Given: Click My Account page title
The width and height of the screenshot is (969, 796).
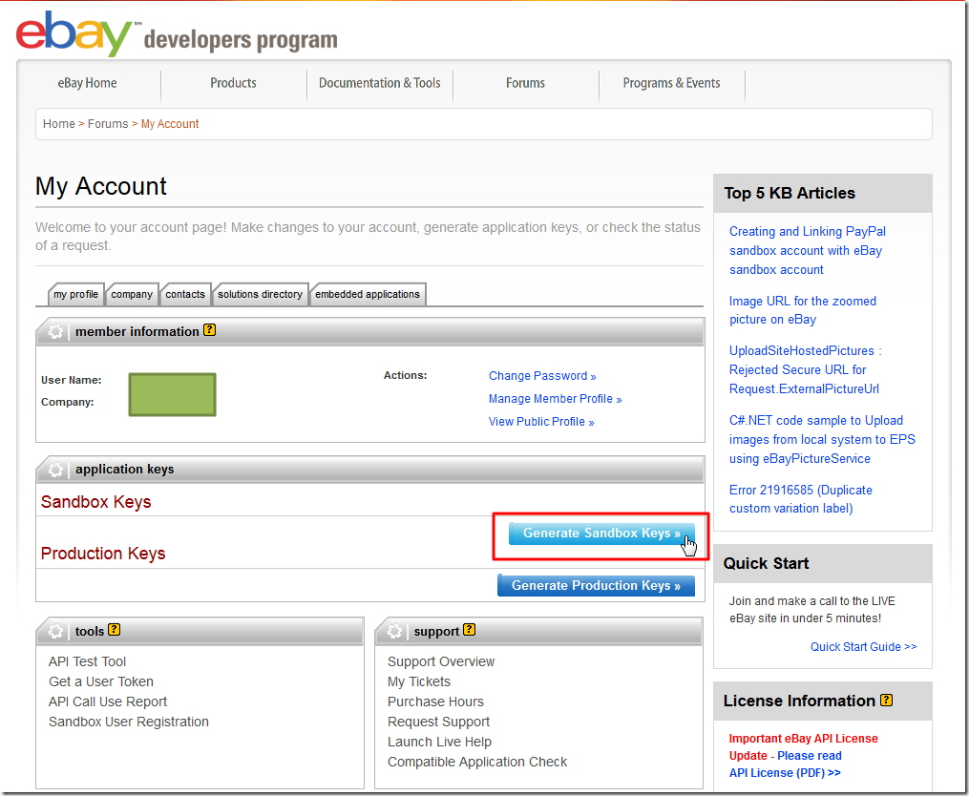Looking at the screenshot, I should point(101,186).
